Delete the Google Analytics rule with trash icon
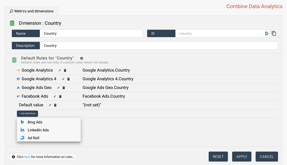The width and height of the screenshot is (287, 165). 65,70
